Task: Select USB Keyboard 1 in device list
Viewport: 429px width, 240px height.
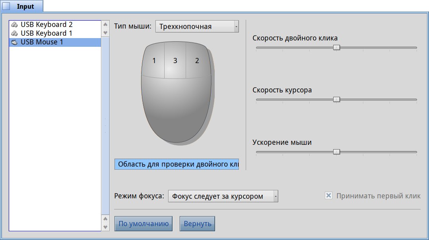Action: pos(55,33)
